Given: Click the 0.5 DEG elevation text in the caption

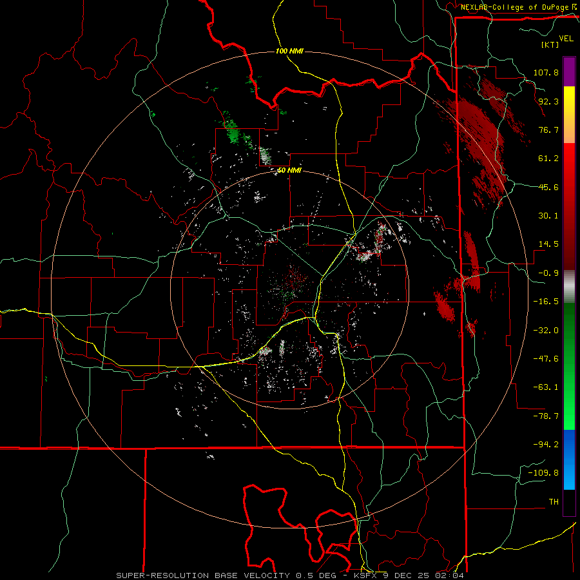Looking at the screenshot, I should (x=316, y=575).
